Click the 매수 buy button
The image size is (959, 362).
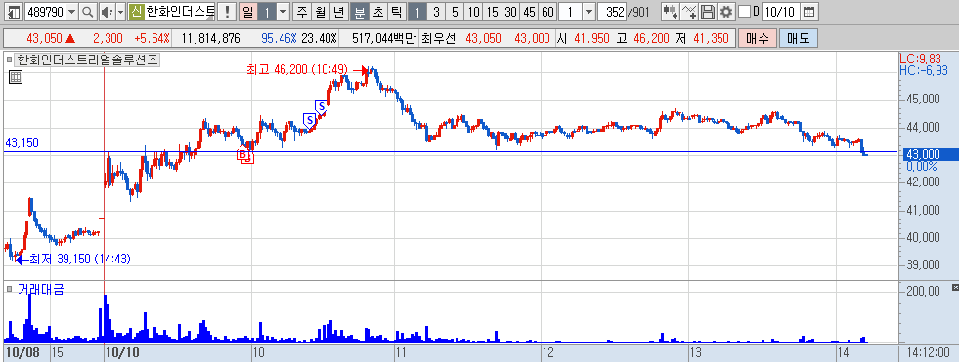pyautogui.click(x=758, y=38)
